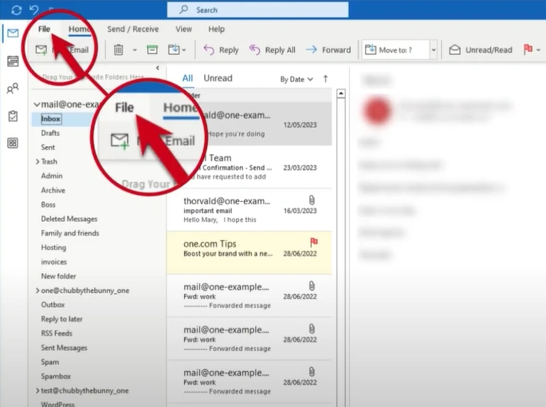Select the Inbox folder
Screen dimensions: 546x407
point(51,119)
